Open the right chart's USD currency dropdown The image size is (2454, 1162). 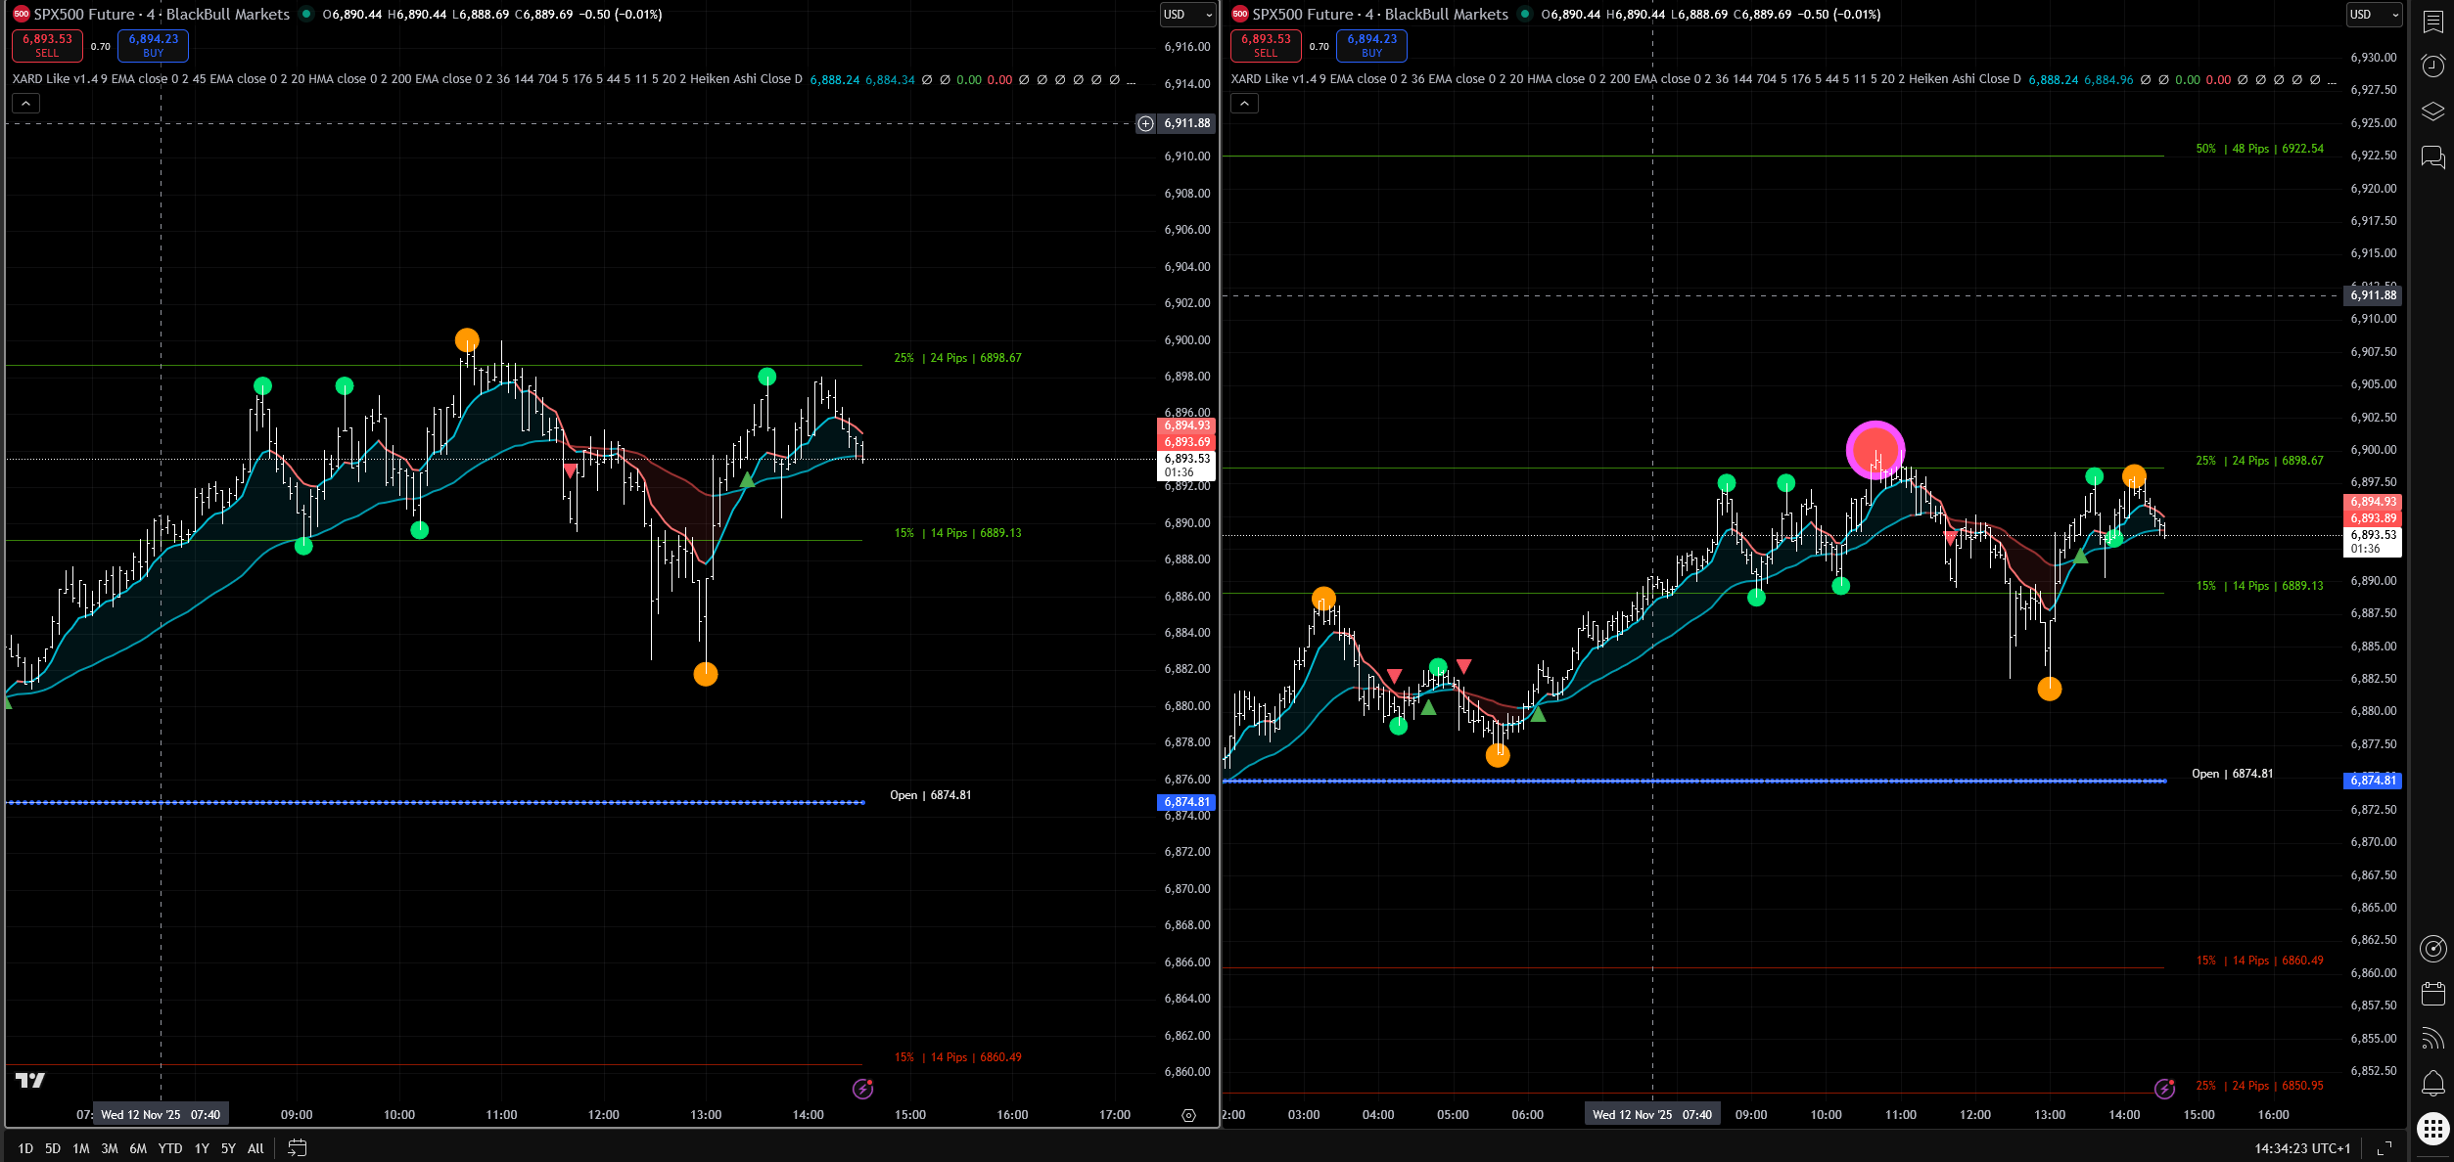(2375, 15)
